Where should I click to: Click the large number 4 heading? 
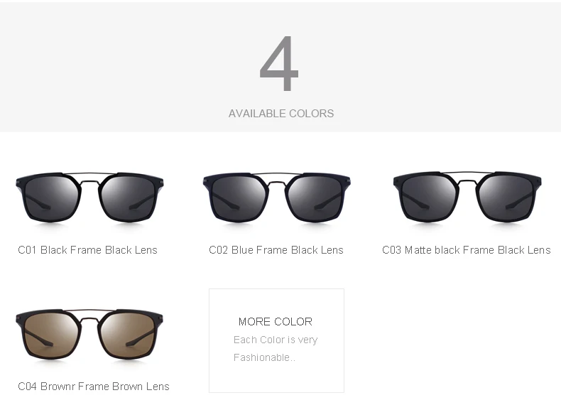(279, 64)
